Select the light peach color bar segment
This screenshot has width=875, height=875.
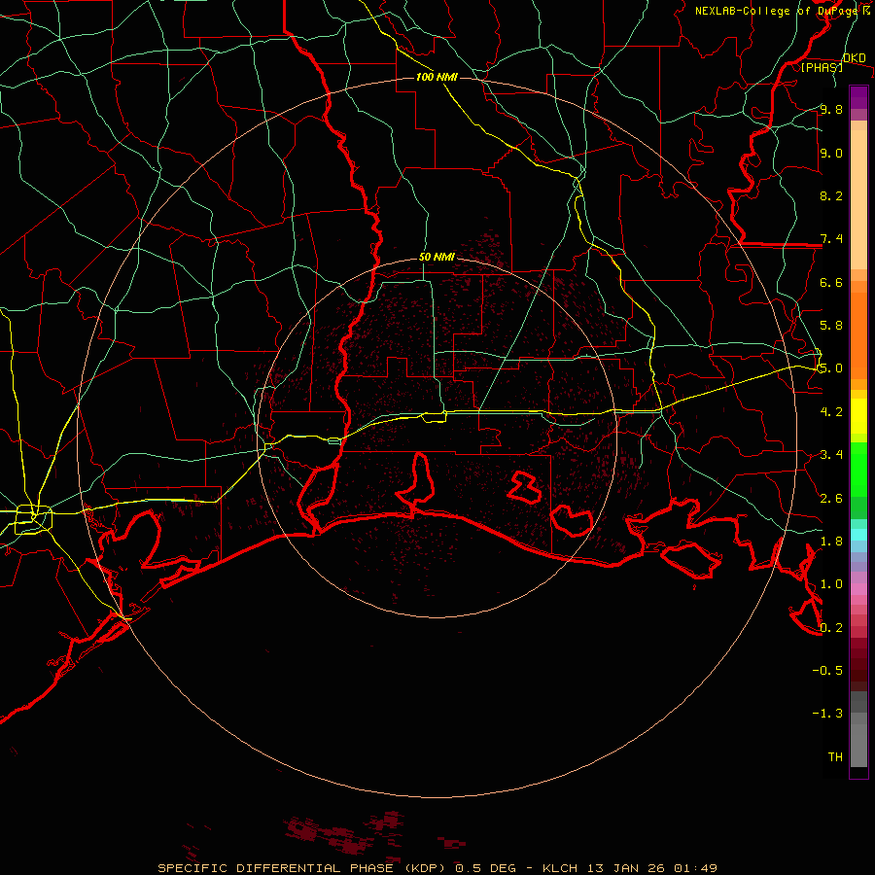pos(858,201)
